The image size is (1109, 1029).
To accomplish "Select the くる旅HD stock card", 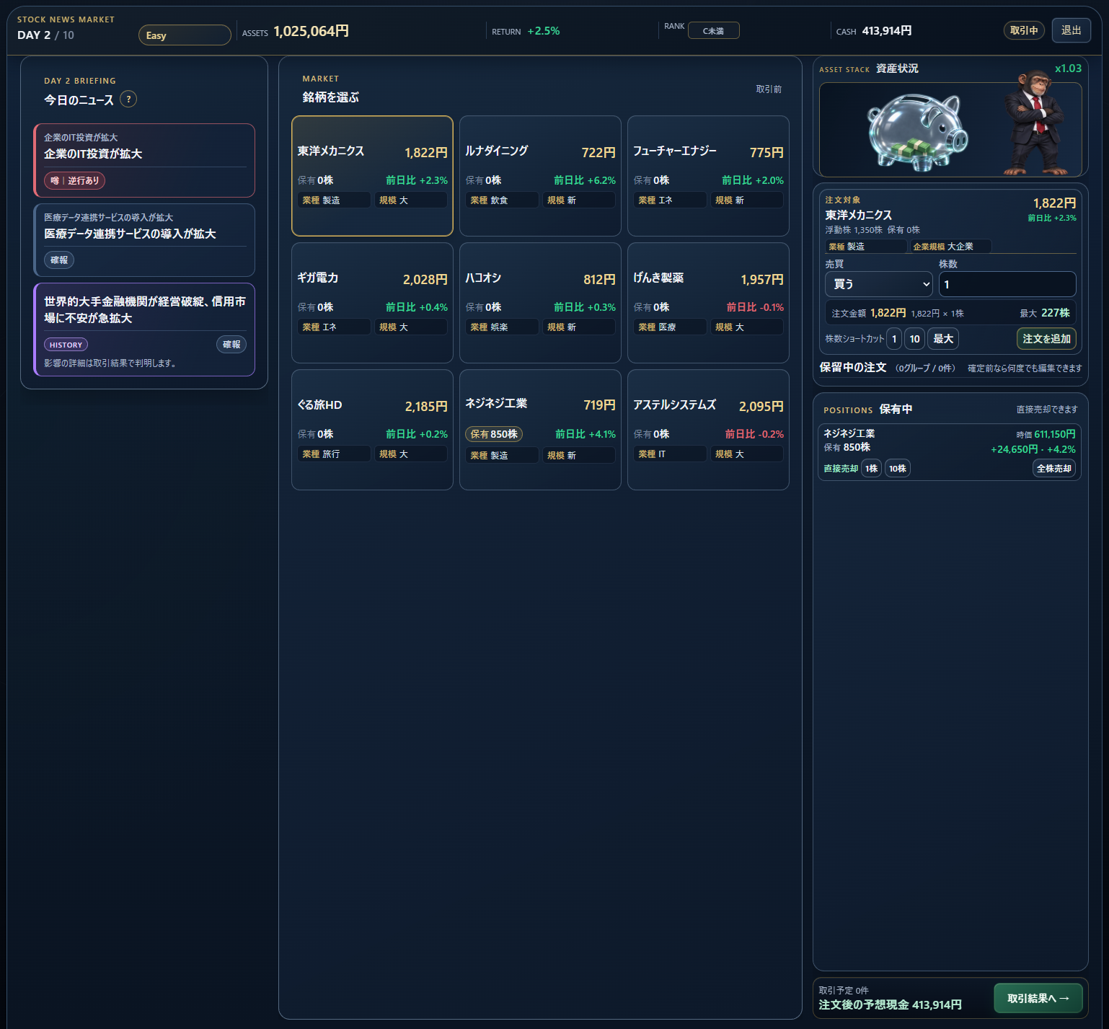I will click(372, 430).
